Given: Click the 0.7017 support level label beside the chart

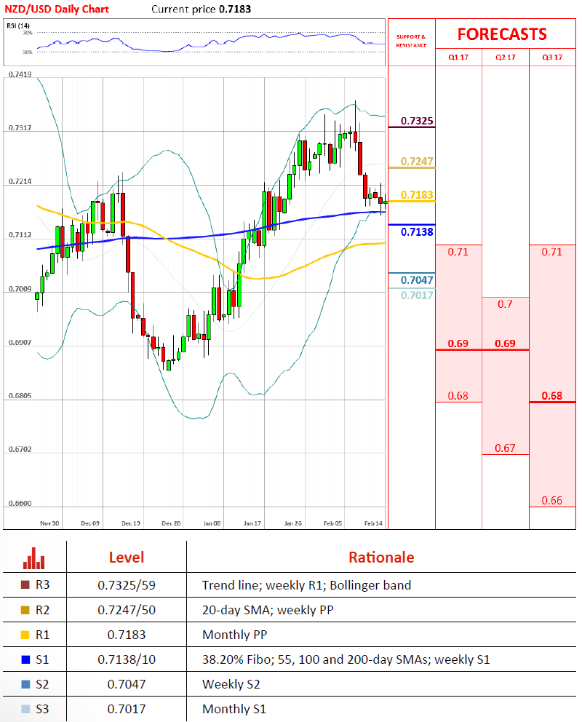Looking at the screenshot, I should tap(417, 295).
